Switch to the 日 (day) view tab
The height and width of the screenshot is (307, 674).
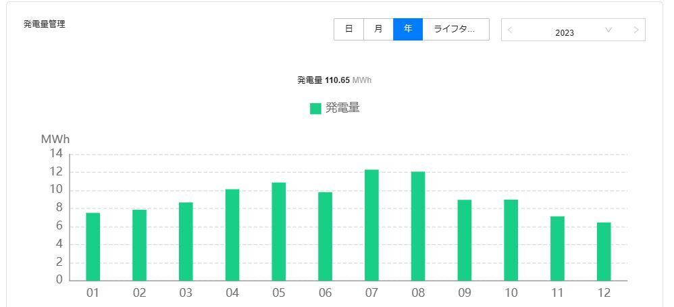pos(349,29)
